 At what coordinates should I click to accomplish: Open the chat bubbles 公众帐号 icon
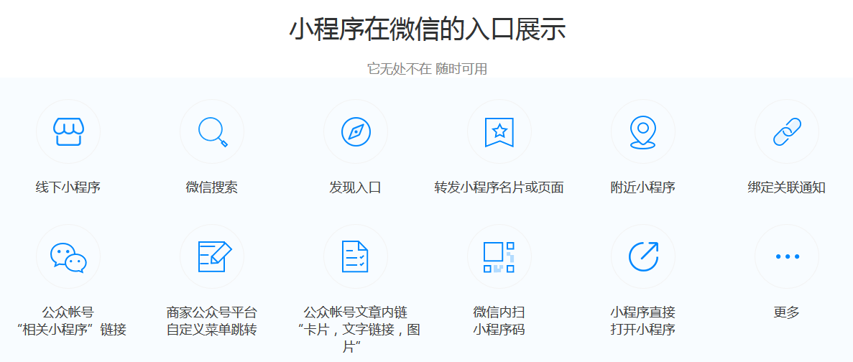pyautogui.click(x=68, y=256)
